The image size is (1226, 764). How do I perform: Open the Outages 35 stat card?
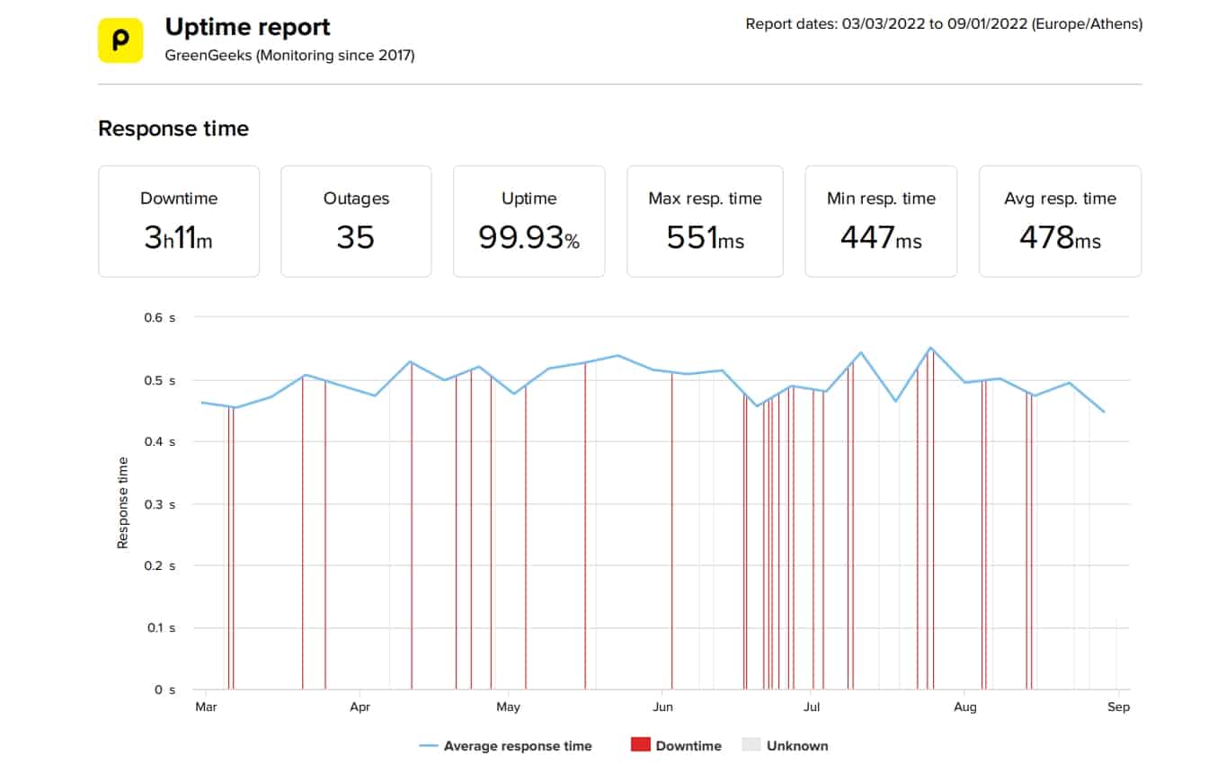(x=356, y=221)
